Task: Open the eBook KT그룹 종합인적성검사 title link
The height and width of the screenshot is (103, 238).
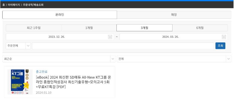Action: coord(73,82)
